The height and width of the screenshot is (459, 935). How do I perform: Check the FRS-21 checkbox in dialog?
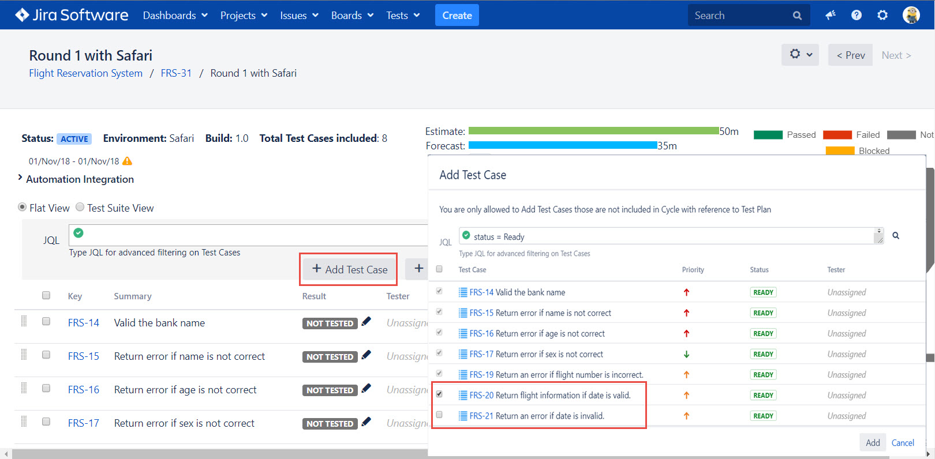[x=439, y=415]
